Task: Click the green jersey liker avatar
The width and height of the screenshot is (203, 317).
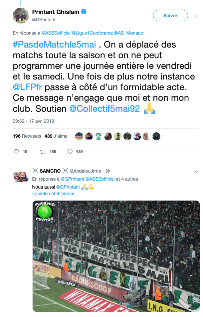Action: (x=99, y=136)
